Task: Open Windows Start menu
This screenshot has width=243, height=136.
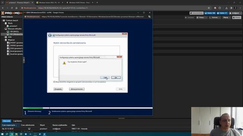Action: pos(2,134)
